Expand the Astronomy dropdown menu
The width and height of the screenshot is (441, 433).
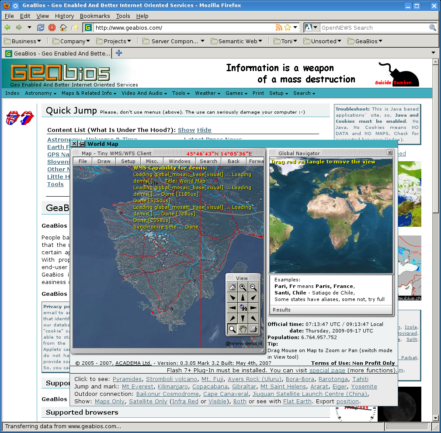(41, 93)
